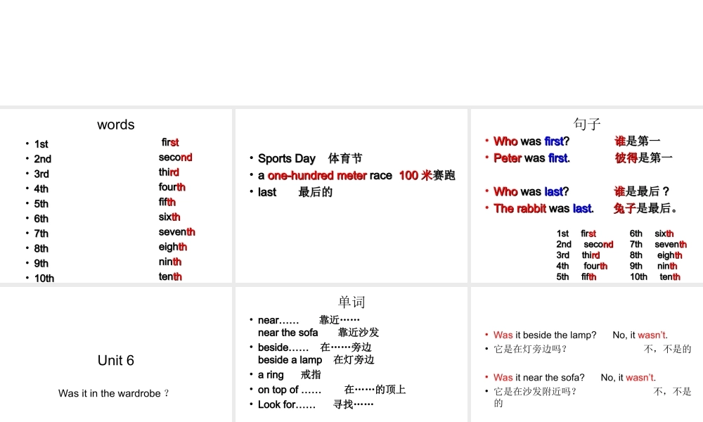The height and width of the screenshot is (422, 703).
Task: Select the '2nd' bullet in the words slide
Action: click(43, 159)
